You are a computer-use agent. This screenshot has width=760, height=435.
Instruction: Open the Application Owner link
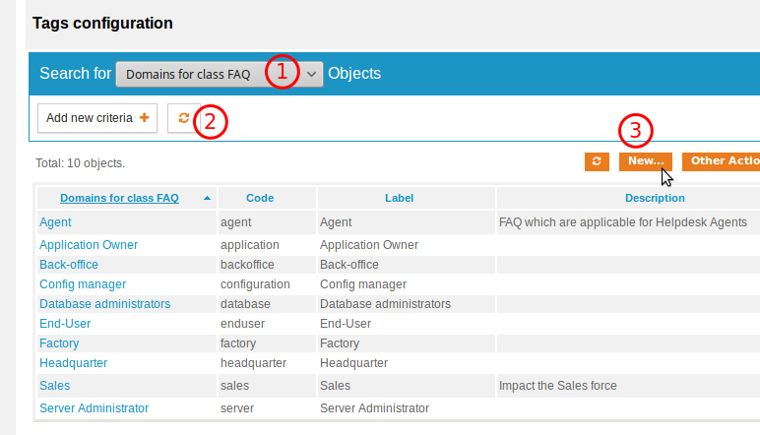pos(89,245)
